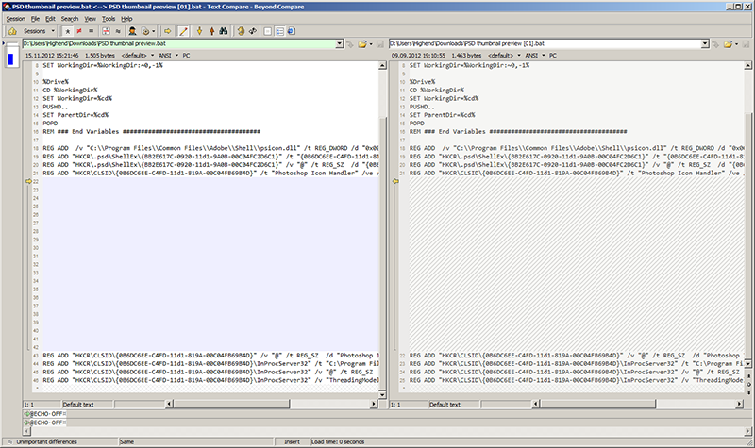This screenshot has height=448, width=755.
Task: Click Copy to Right arrow icon
Action: [x=167, y=30]
